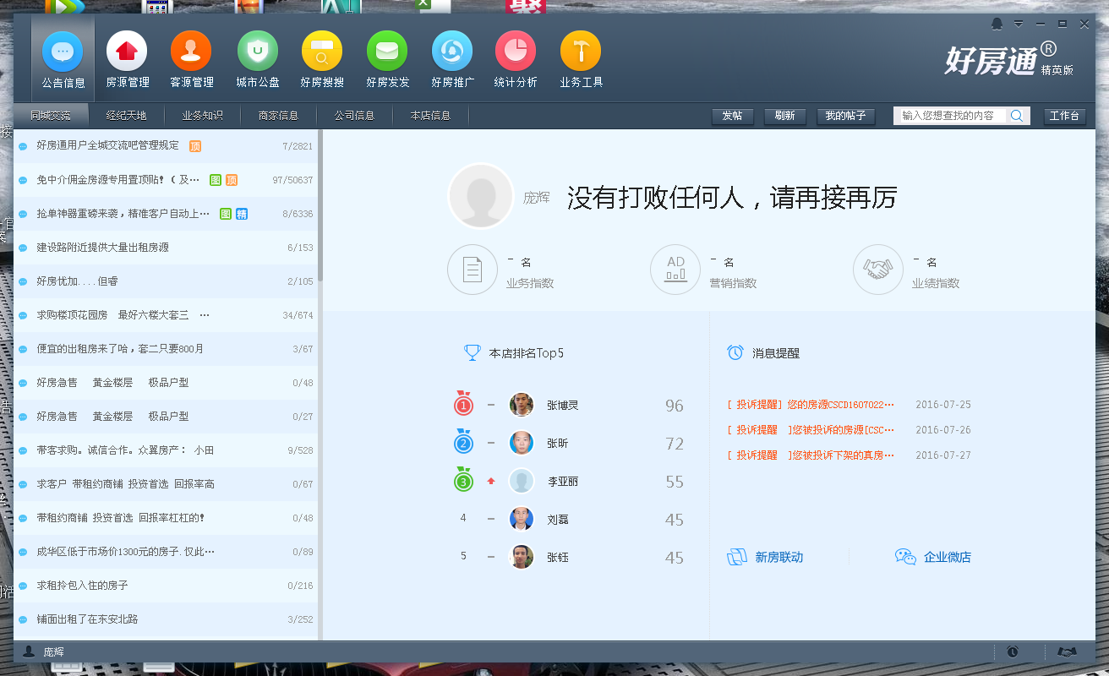Click the 业务指数 document icon
Viewport: 1109px width, 676px height.
coord(473,270)
